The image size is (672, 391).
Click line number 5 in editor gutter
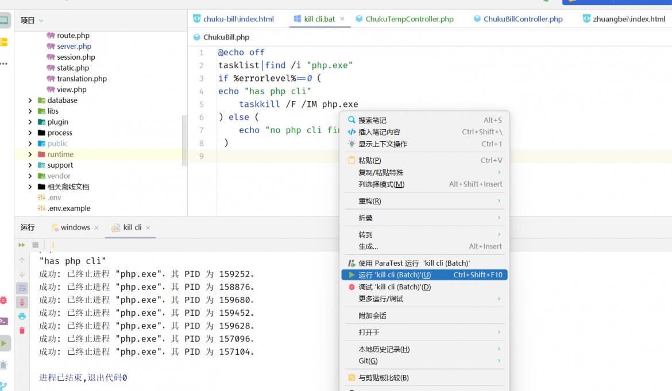(201, 104)
